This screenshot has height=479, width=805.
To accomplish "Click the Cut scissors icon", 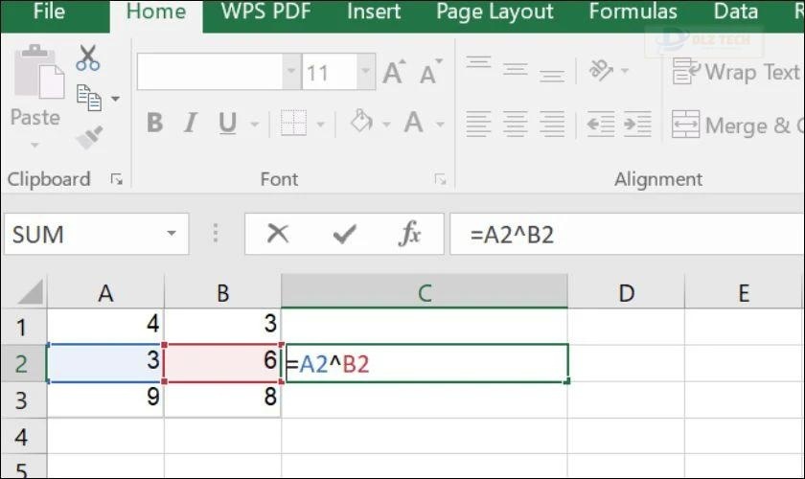I will click(88, 57).
